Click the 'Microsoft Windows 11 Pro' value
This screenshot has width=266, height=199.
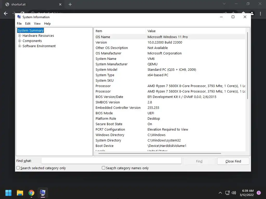click(168, 37)
